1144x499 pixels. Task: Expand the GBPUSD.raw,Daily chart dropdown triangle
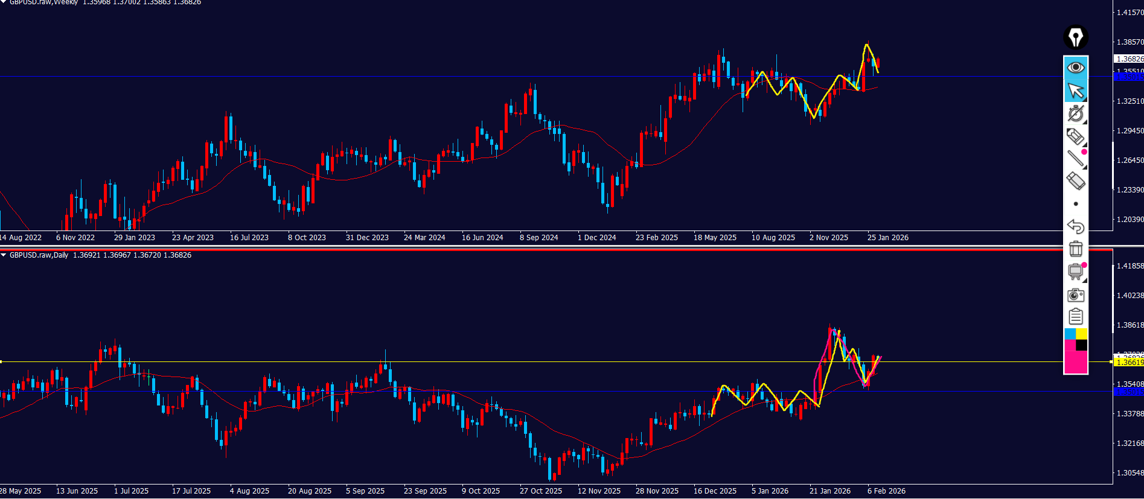(x=4, y=255)
